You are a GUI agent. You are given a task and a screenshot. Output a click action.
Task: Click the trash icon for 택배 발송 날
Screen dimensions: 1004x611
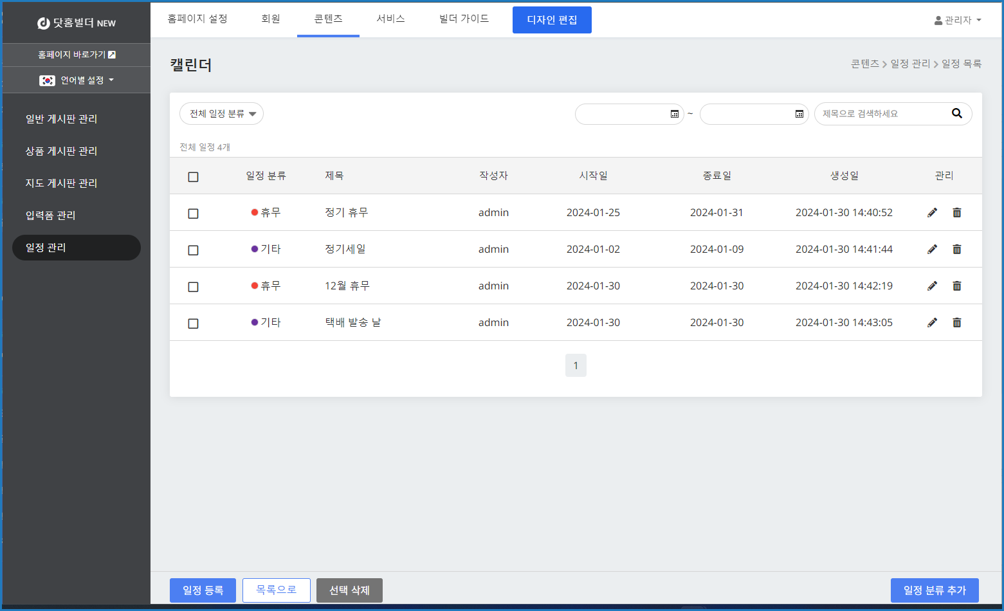(957, 323)
